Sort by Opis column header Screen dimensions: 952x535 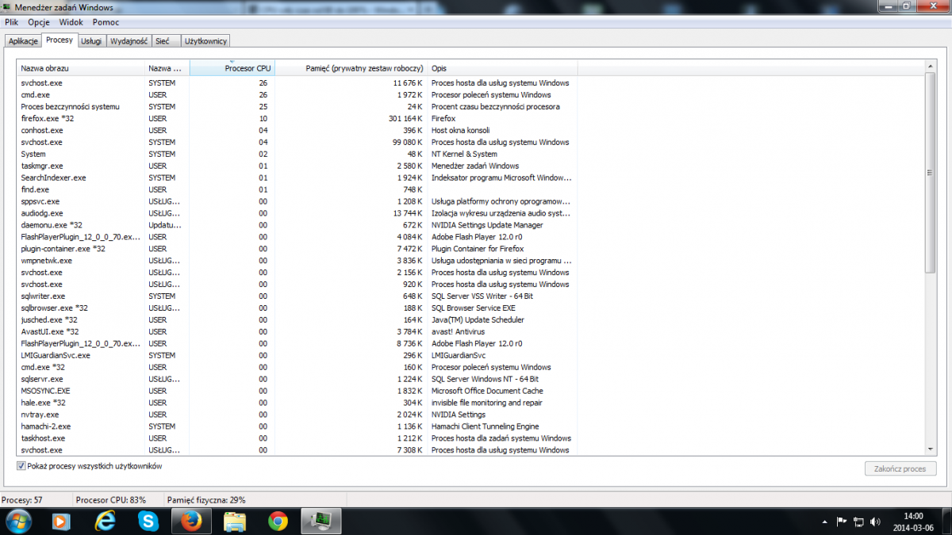pos(502,68)
